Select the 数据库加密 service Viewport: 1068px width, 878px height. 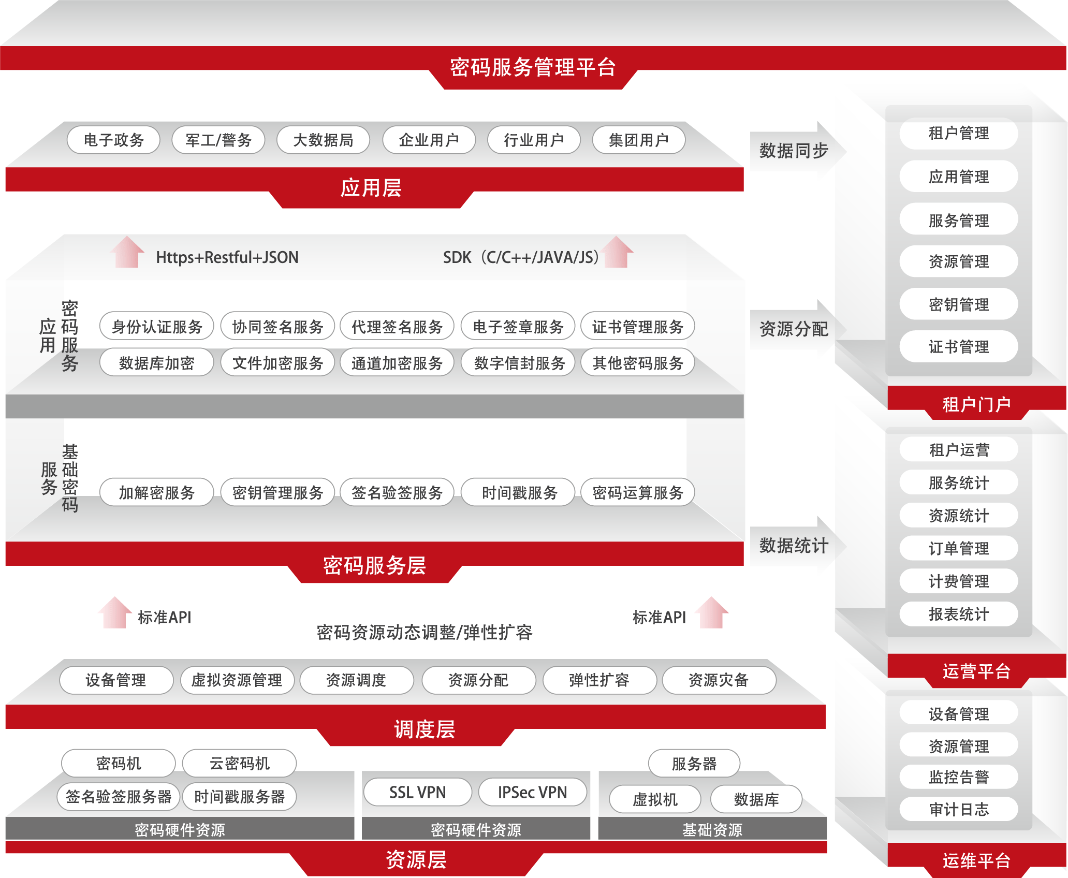156,362
